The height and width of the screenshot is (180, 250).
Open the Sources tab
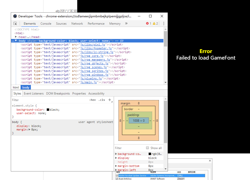click(61, 24)
